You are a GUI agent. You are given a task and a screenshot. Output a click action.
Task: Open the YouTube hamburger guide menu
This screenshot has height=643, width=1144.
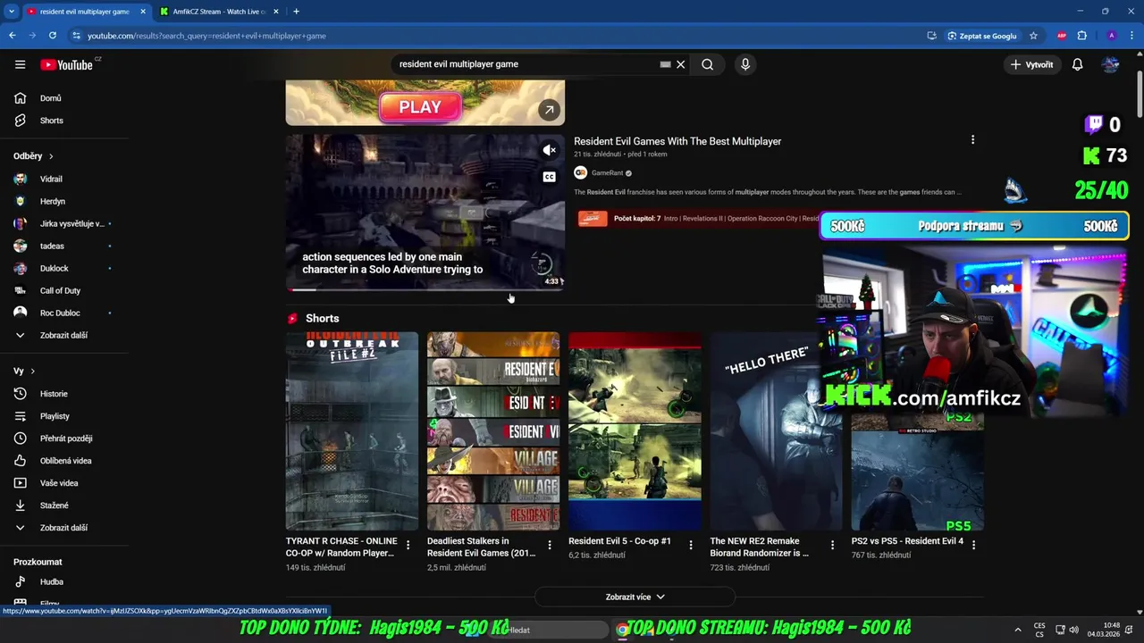click(20, 64)
